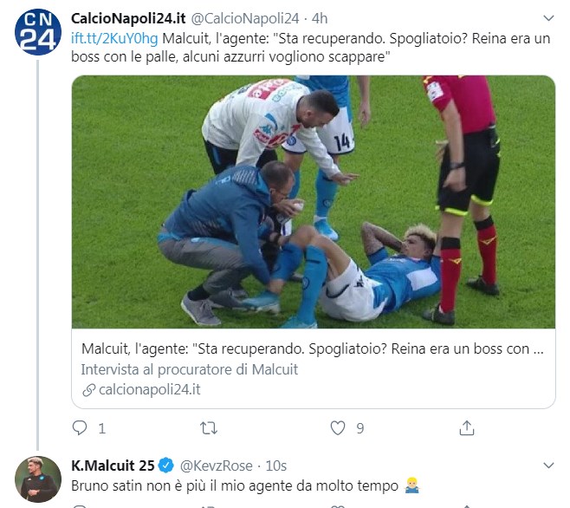Open the CalcioNapoli24.it display name
This screenshot has height=508, width=570.
[x=128, y=18]
